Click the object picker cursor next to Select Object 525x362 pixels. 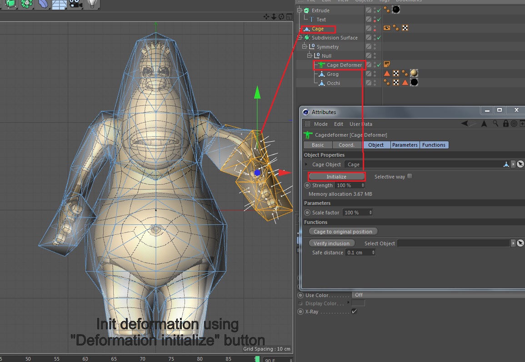520,243
